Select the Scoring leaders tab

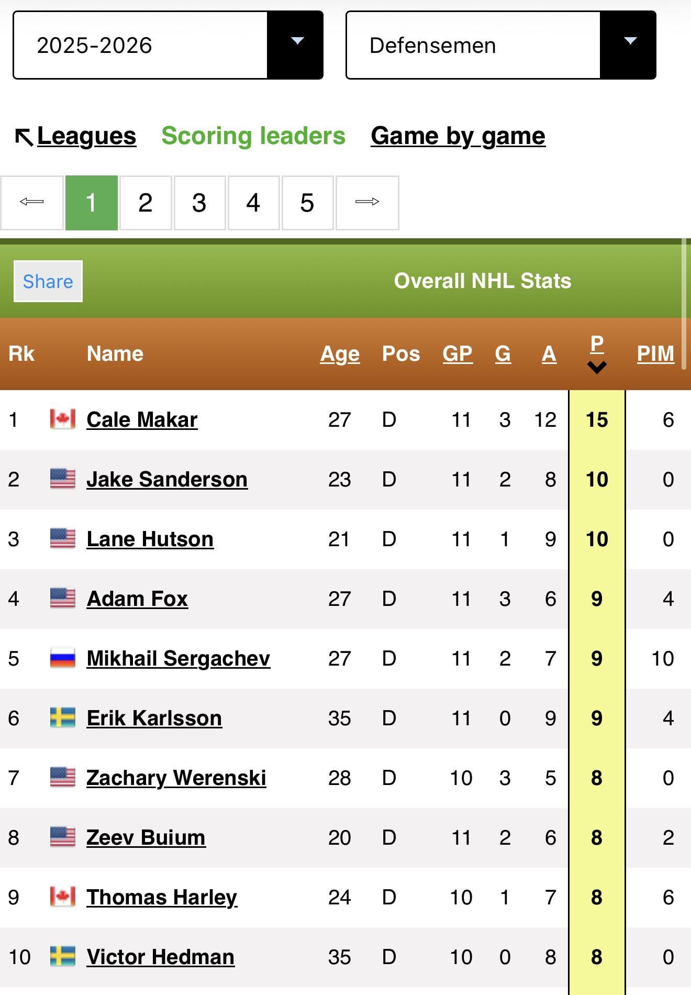253,136
